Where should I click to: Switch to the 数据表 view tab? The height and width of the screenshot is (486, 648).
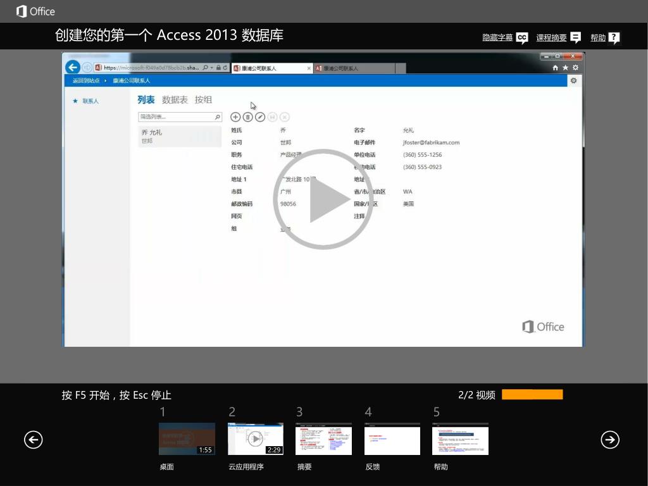point(175,99)
